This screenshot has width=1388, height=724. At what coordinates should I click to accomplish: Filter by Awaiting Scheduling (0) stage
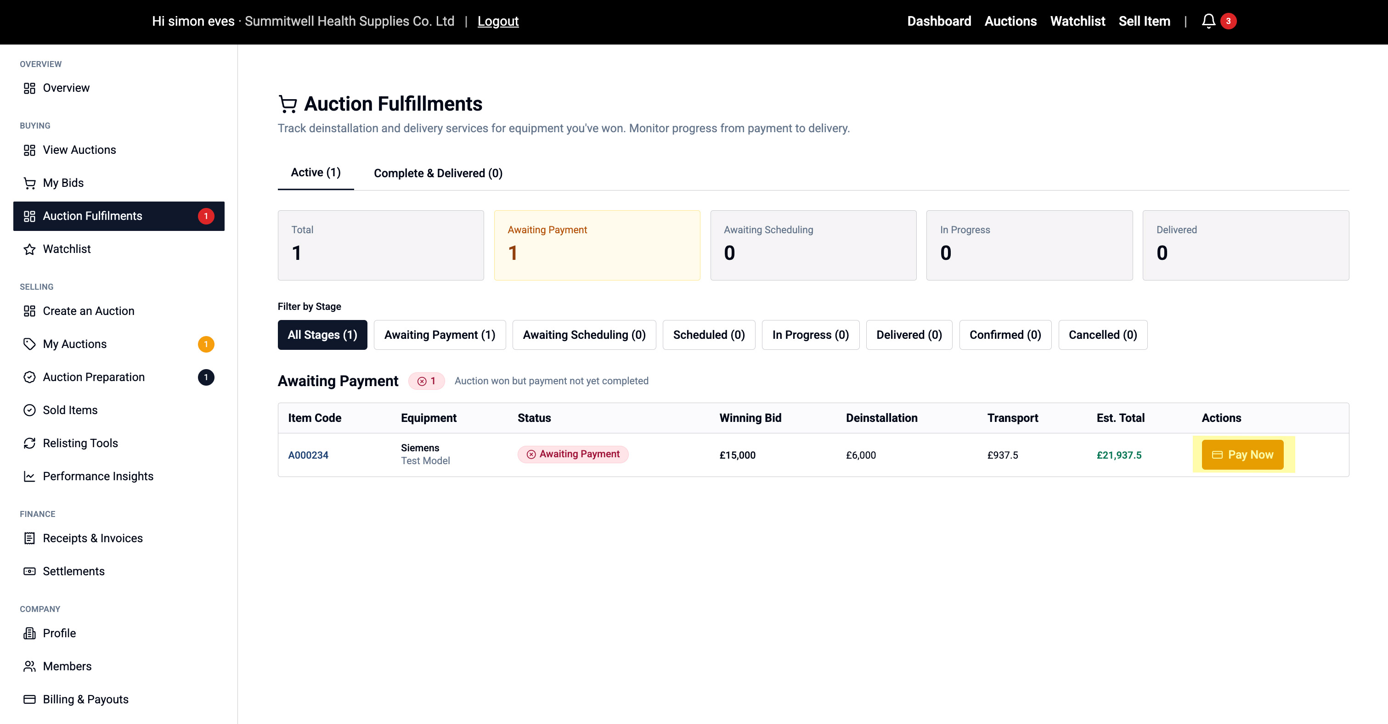pyautogui.click(x=584, y=335)
